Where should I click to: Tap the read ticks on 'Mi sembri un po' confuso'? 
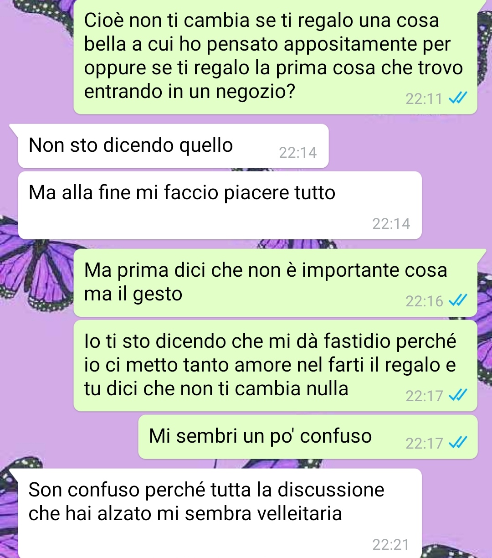pos(458,443)
